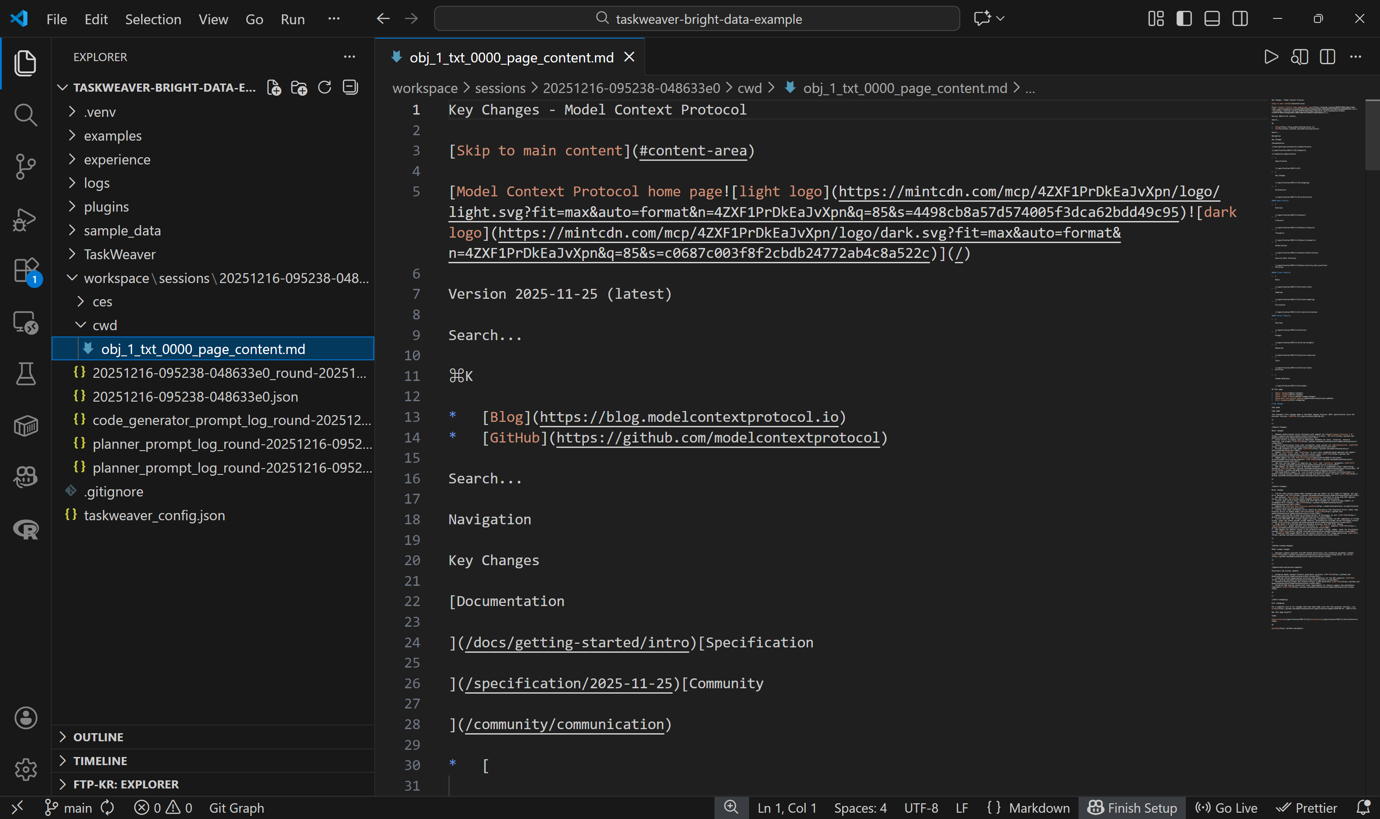Open the Remote Explorer icon
The width and height of the screenshot is (1380, 819).
[x=26, y=323]
